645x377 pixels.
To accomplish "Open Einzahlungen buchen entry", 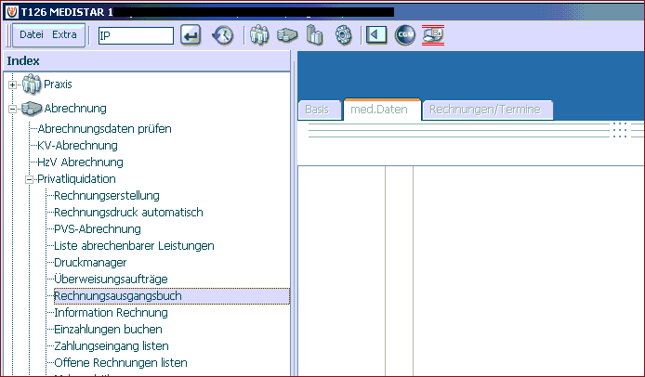I will 108,330.
